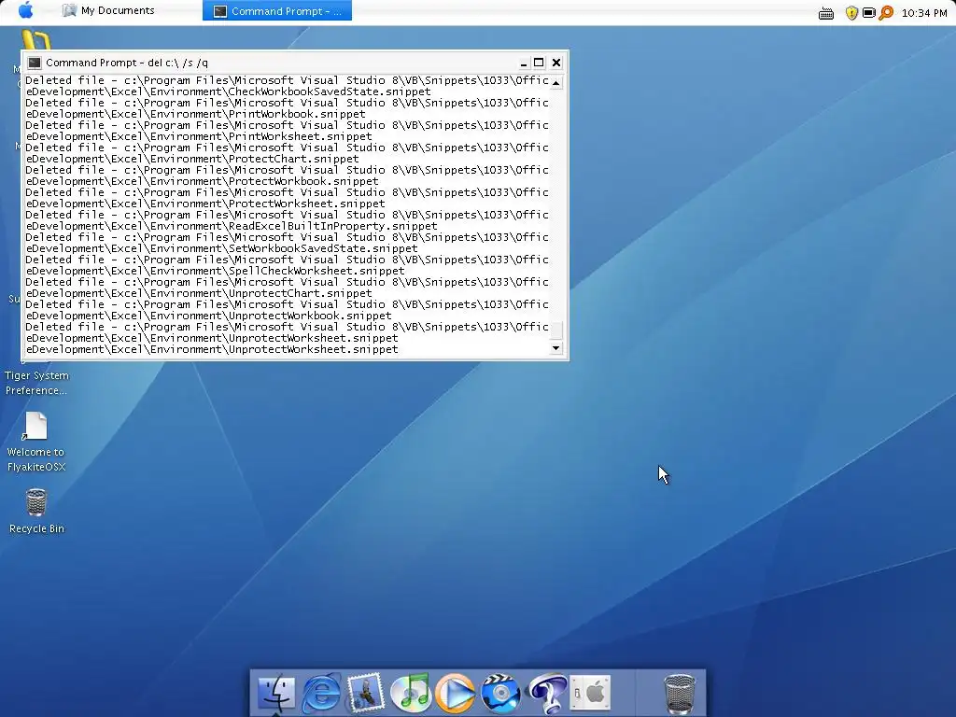Click the battery tray icon

(x=869, y=12)
